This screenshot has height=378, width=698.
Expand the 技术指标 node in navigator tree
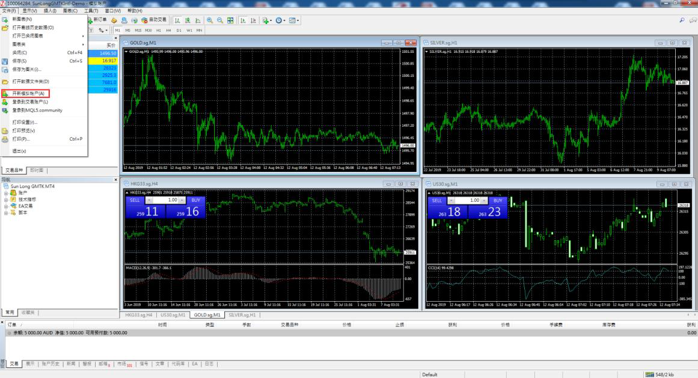tap(6, 200)
